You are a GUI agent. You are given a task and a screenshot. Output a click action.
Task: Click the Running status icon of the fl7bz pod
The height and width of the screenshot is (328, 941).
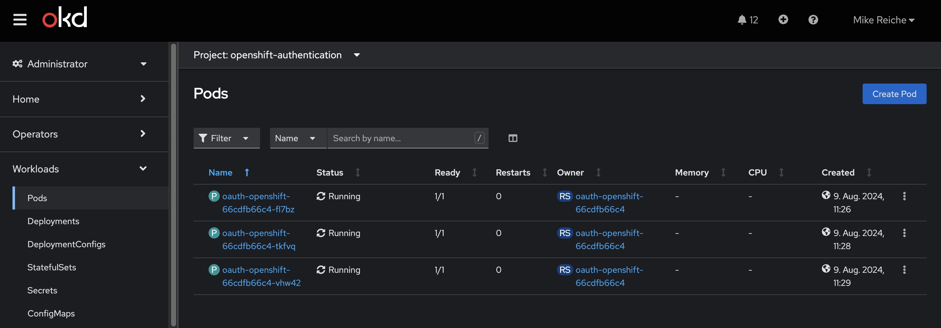point(321,196)
